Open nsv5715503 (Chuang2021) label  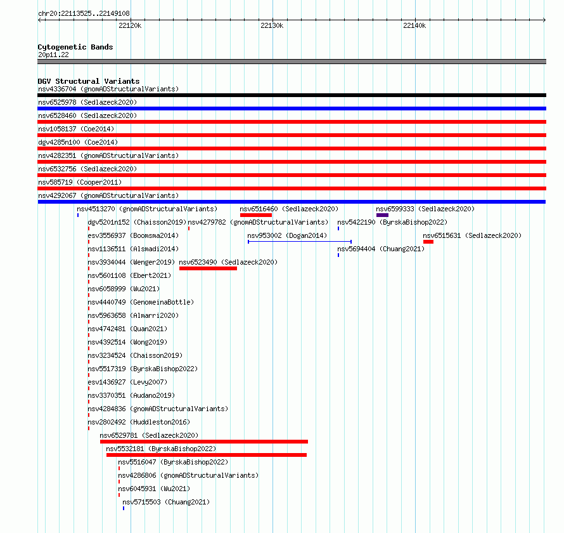(166, 502)
